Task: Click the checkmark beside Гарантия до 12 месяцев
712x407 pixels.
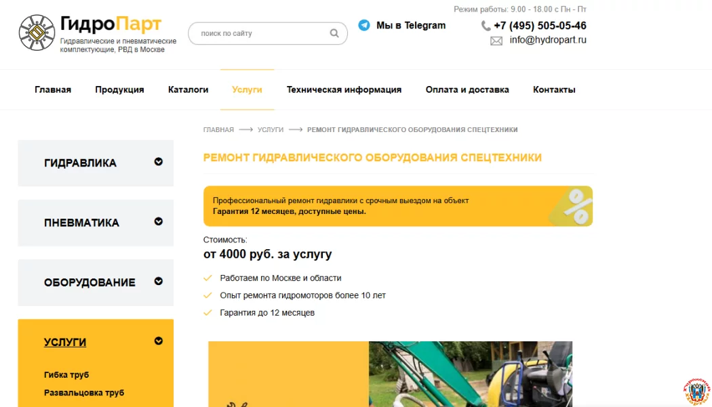Action: tap(207, 312)
